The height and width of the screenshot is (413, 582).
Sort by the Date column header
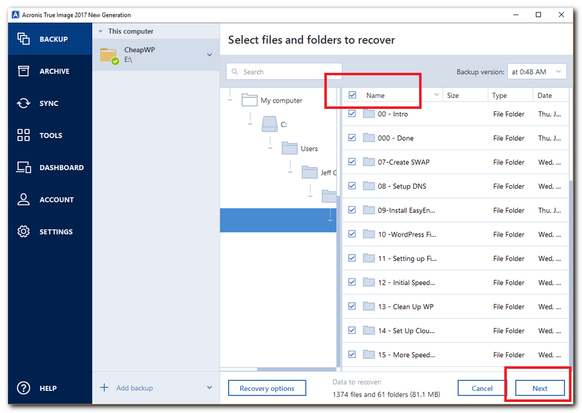coord(551,95)
